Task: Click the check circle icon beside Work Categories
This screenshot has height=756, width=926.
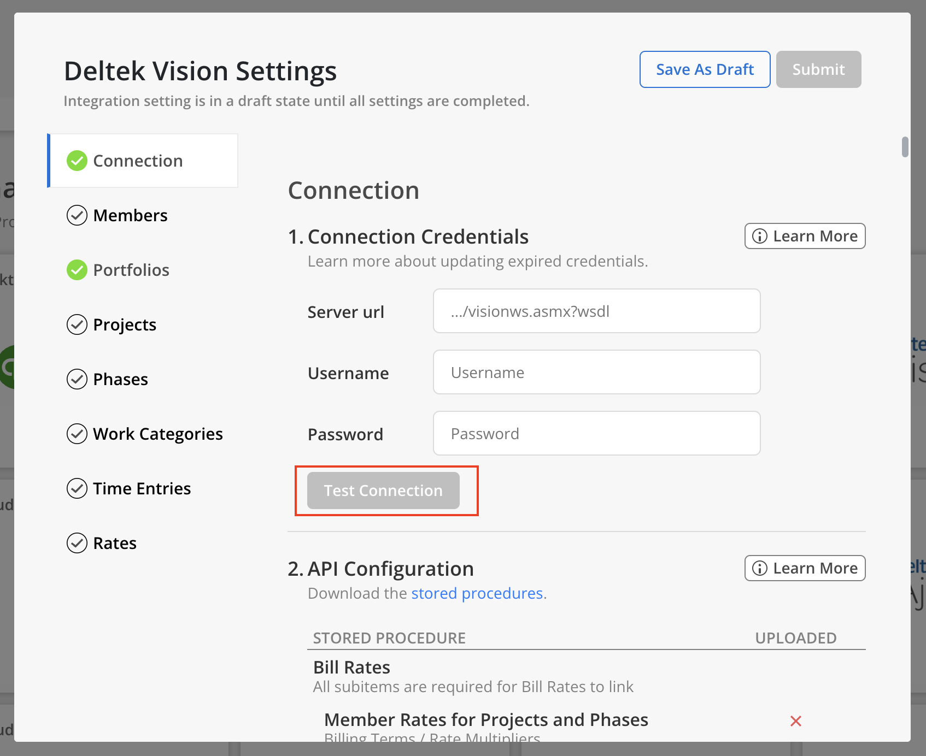Action: [77, 434]
